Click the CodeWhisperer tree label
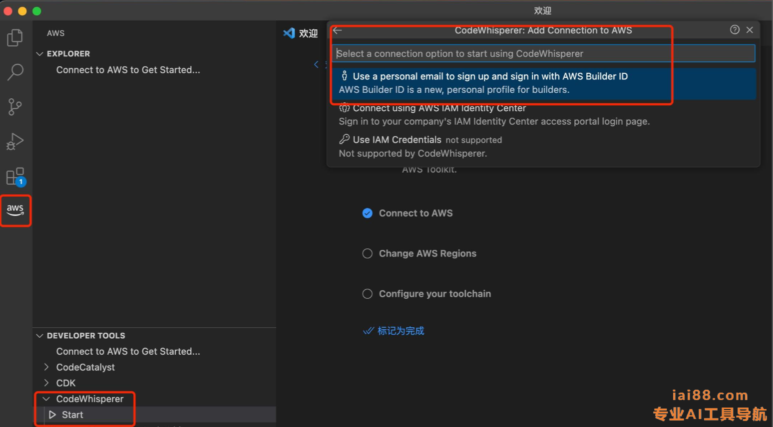The width and height of the screenshot is (773, 427). point(90,399)
